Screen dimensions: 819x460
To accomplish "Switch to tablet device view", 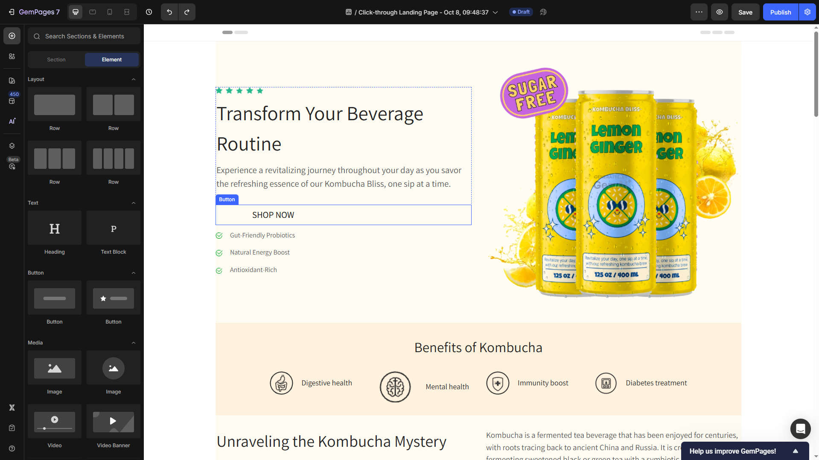I will 93,12.
